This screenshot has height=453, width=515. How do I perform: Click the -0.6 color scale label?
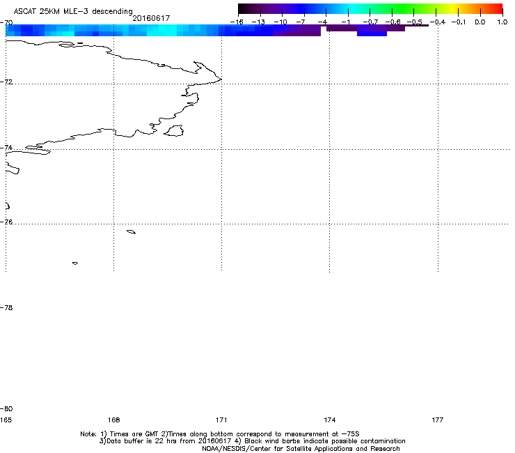[393, 22]
